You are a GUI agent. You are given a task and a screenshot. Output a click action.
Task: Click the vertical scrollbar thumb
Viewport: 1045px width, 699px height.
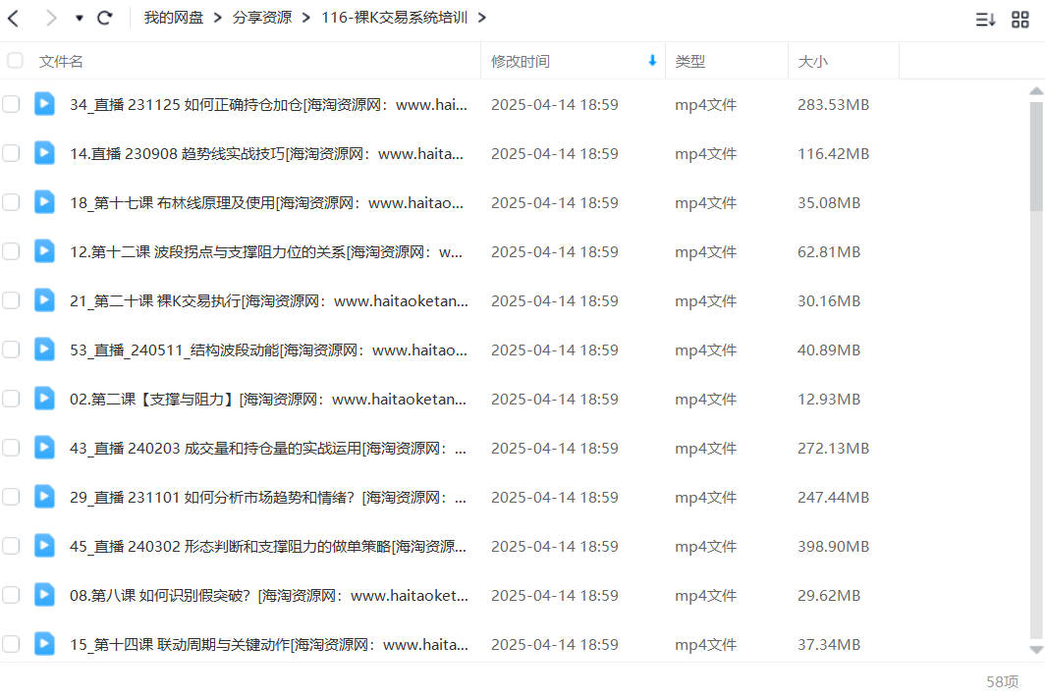pos(1036,157)
